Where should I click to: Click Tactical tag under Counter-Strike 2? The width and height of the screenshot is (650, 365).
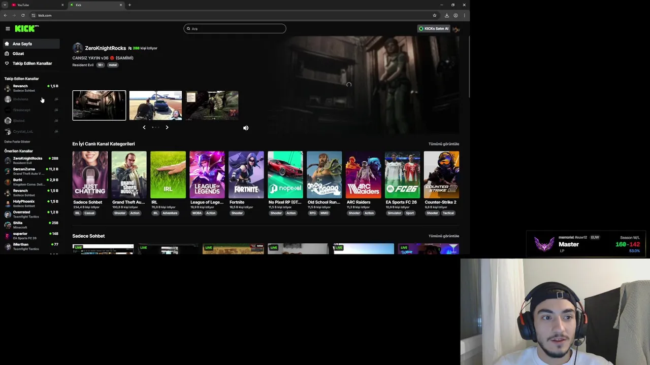click(x=448, y=213)
